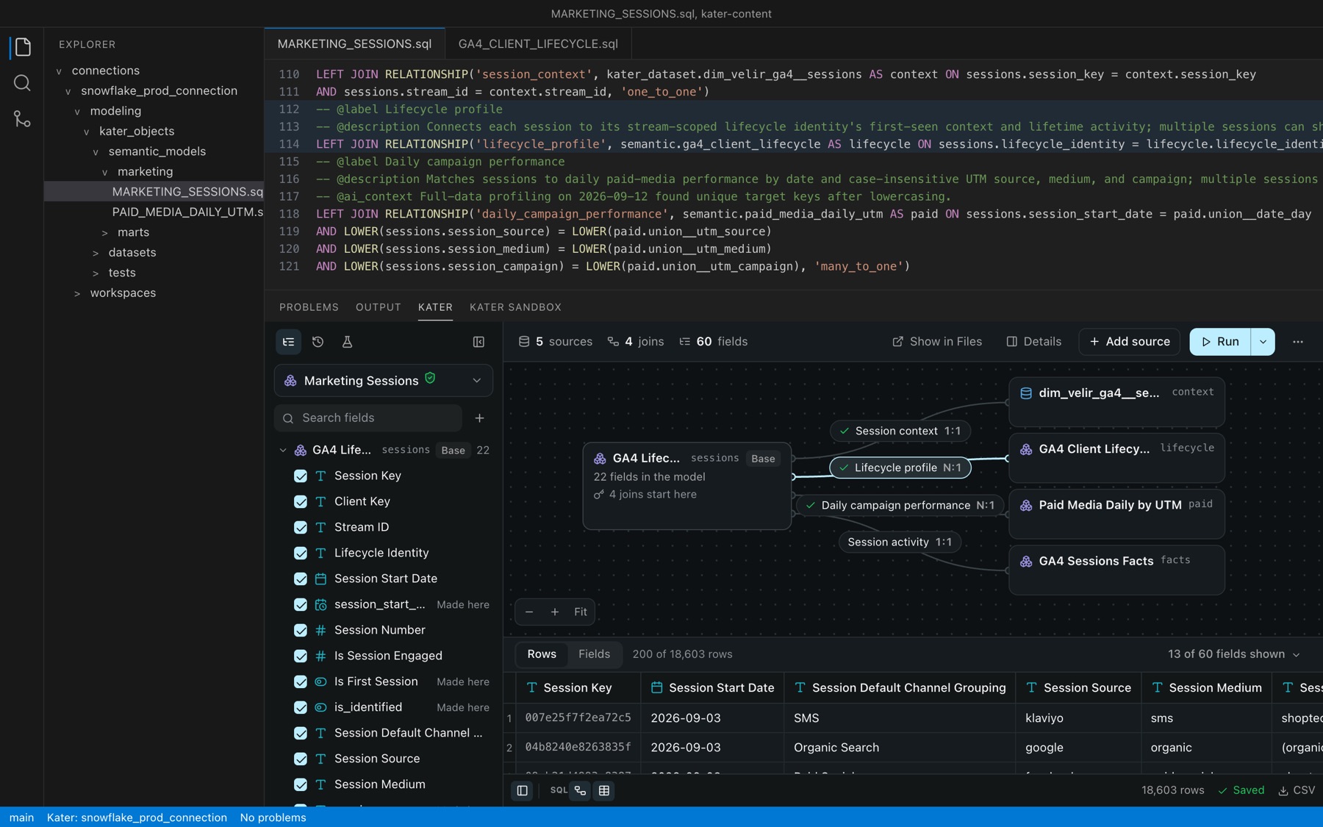
Task: Click the Show in Files link
Action: click(937, 342)
